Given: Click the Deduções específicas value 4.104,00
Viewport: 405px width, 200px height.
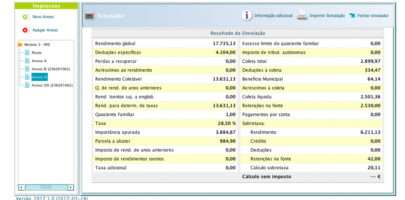Looking at the screenshot, I should [226, 52].
